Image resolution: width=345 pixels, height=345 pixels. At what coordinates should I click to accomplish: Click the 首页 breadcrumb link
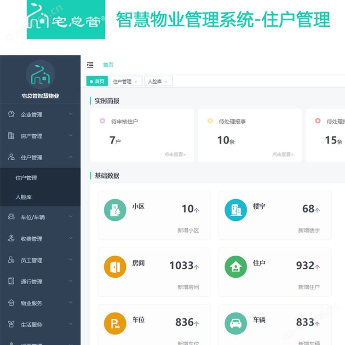tap(108, 65)
